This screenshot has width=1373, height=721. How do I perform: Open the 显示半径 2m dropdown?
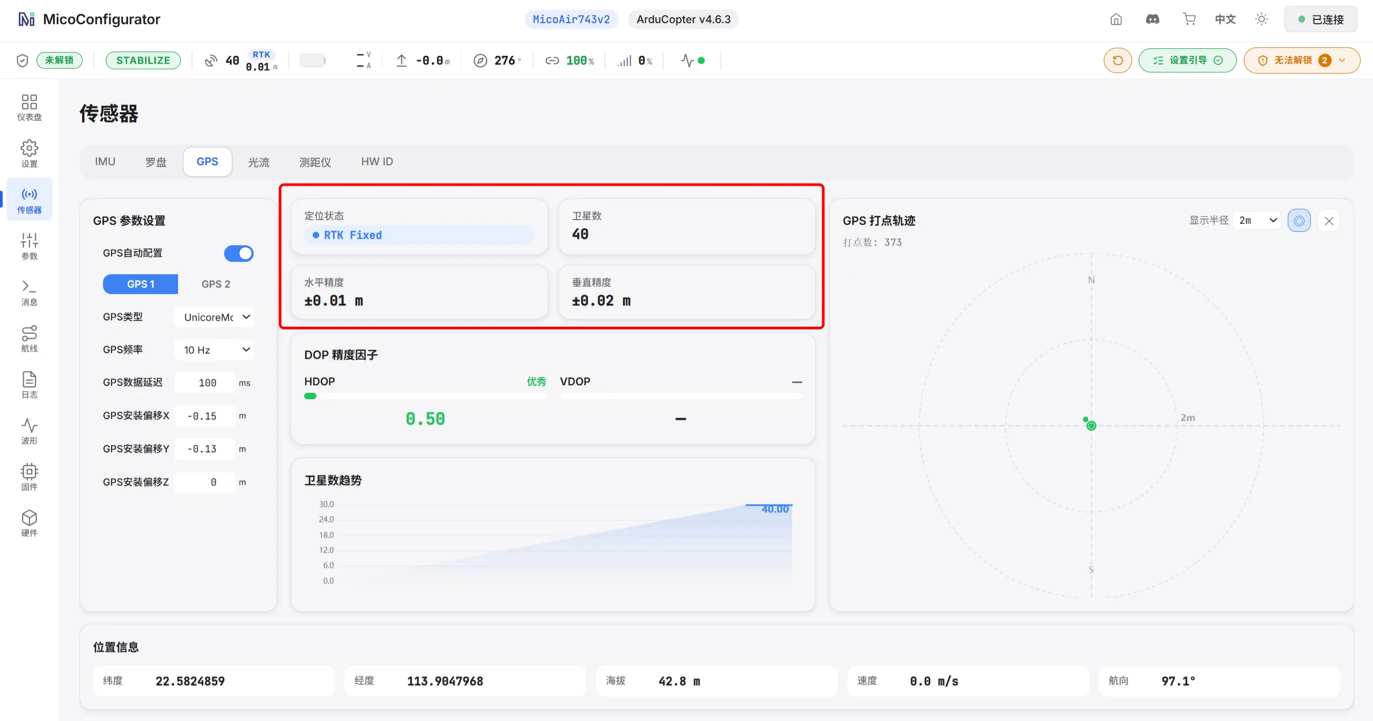(x=1257, y=220)
